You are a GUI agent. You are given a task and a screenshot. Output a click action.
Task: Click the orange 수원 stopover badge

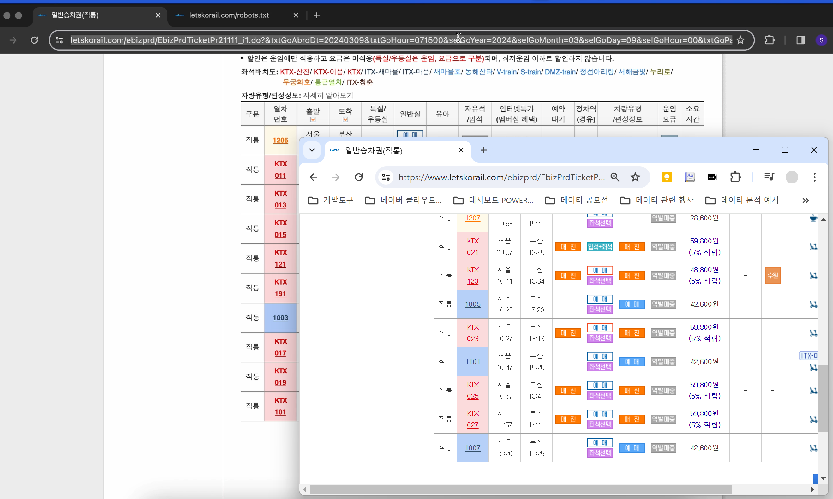pos(772,275)
